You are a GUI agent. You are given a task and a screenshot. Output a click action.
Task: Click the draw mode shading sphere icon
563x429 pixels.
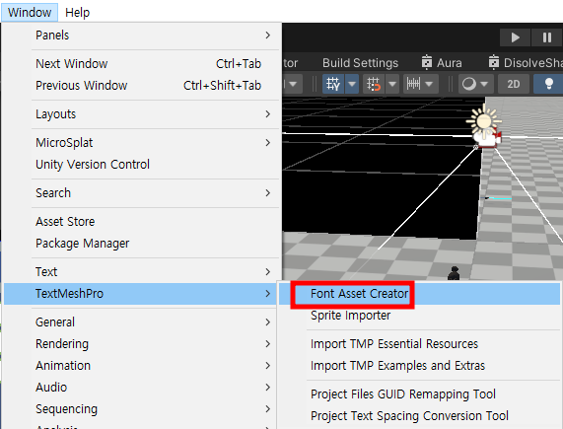click(x=469, y=85)
